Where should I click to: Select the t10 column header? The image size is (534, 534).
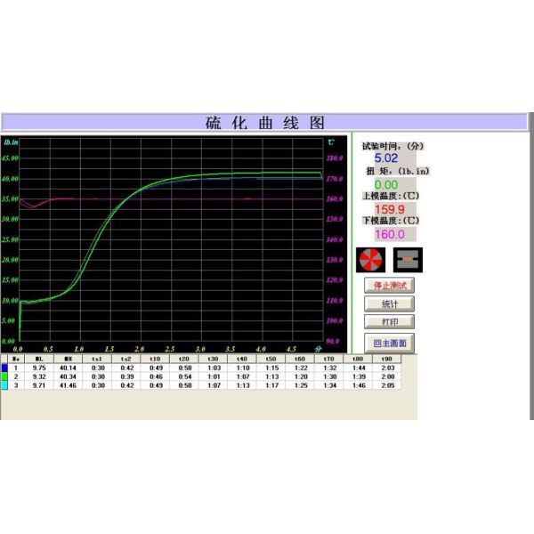(155, 358)
